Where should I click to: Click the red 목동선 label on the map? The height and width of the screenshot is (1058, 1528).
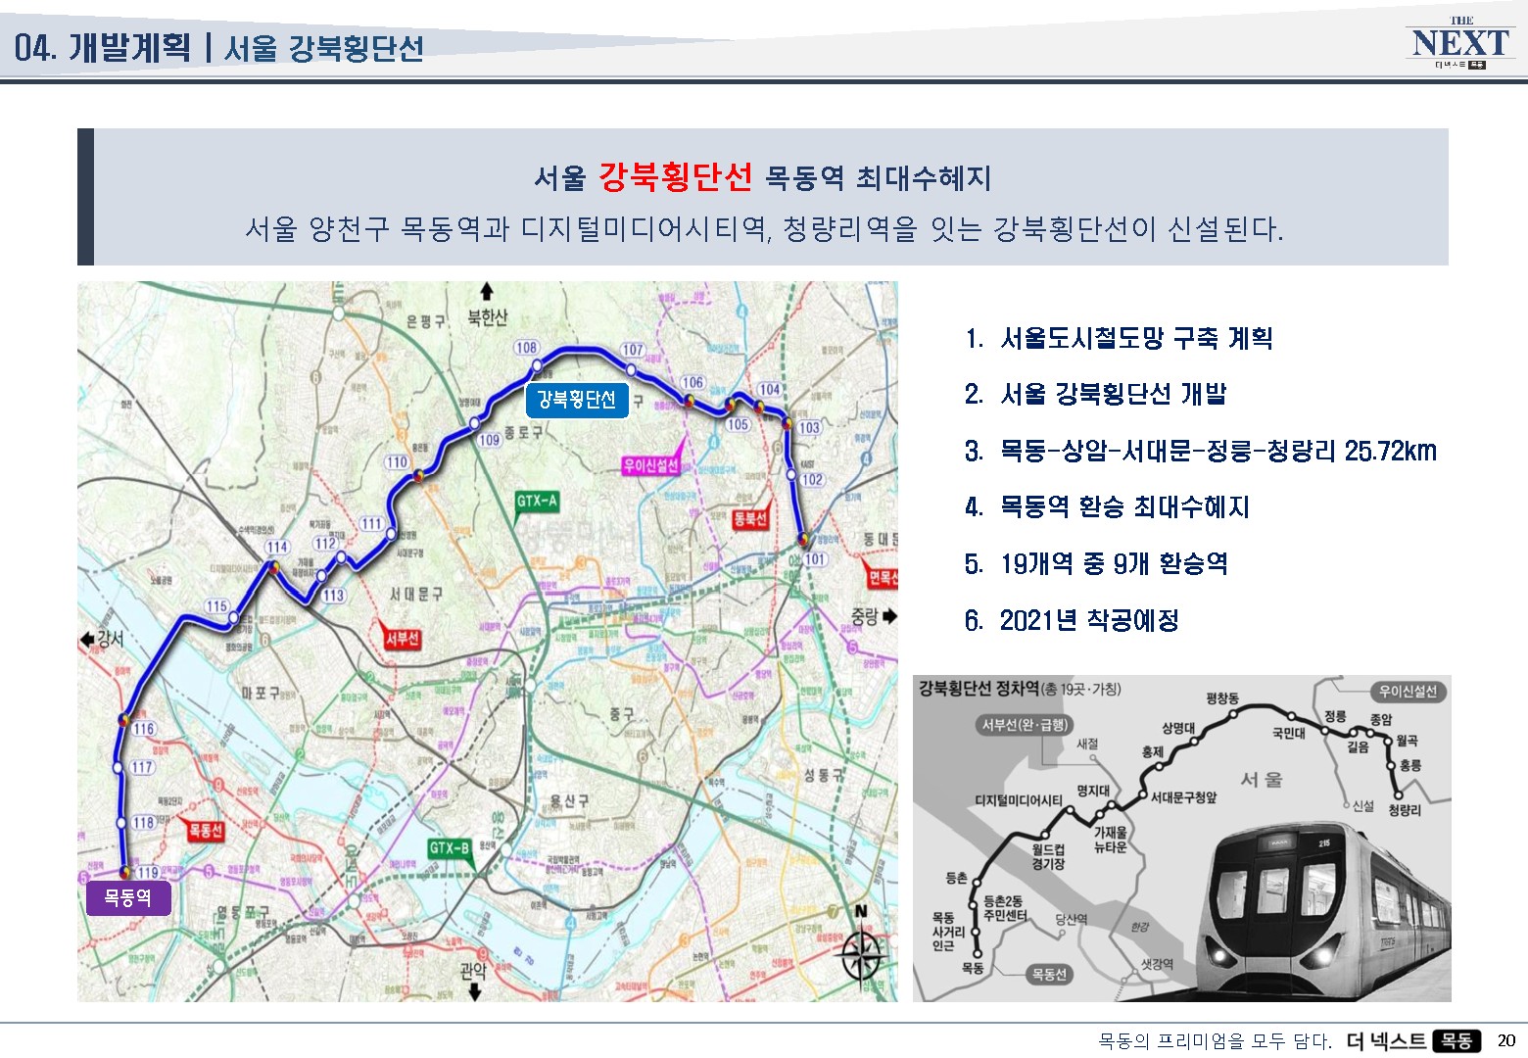coord(206,831)
